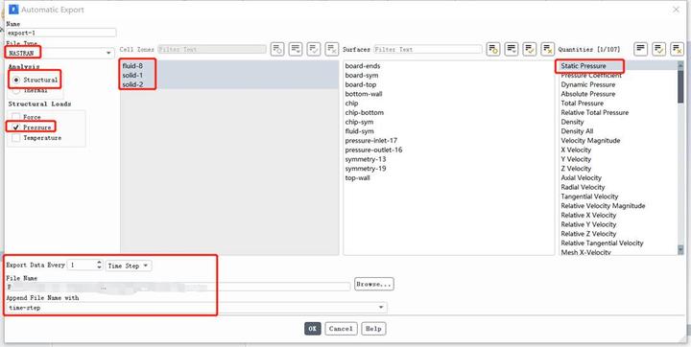Click the OK button

313,329
